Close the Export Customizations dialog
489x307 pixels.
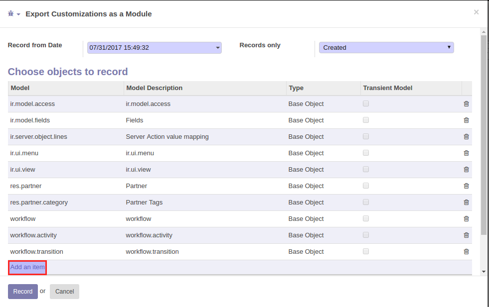(476, 12)
